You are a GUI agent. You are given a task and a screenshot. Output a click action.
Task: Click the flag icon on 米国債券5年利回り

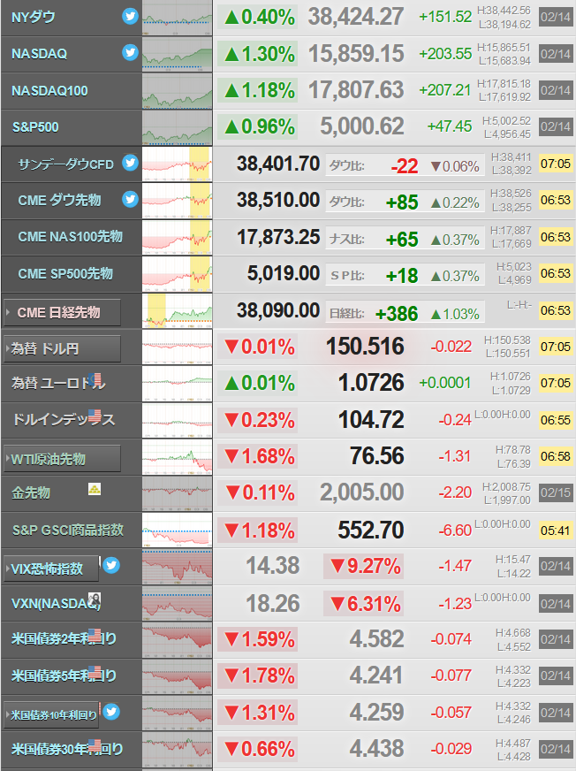click(x=95, y=671)
